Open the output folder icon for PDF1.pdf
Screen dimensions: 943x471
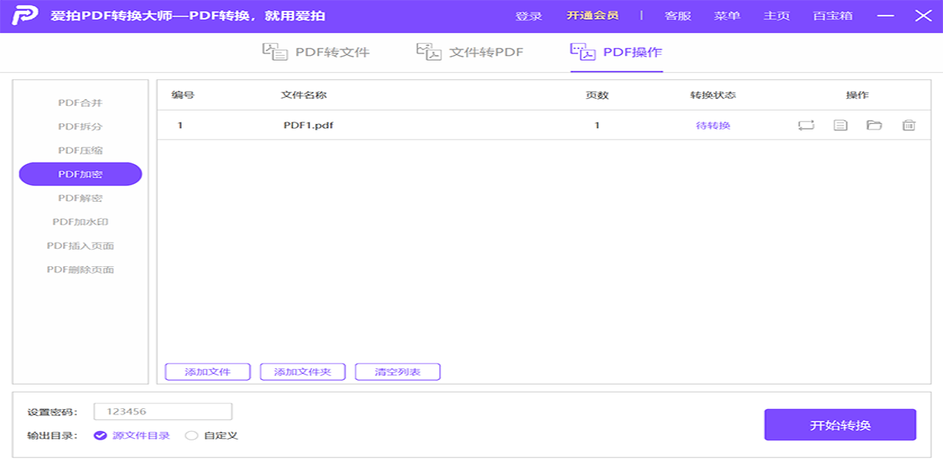click(x=874, y=125)
